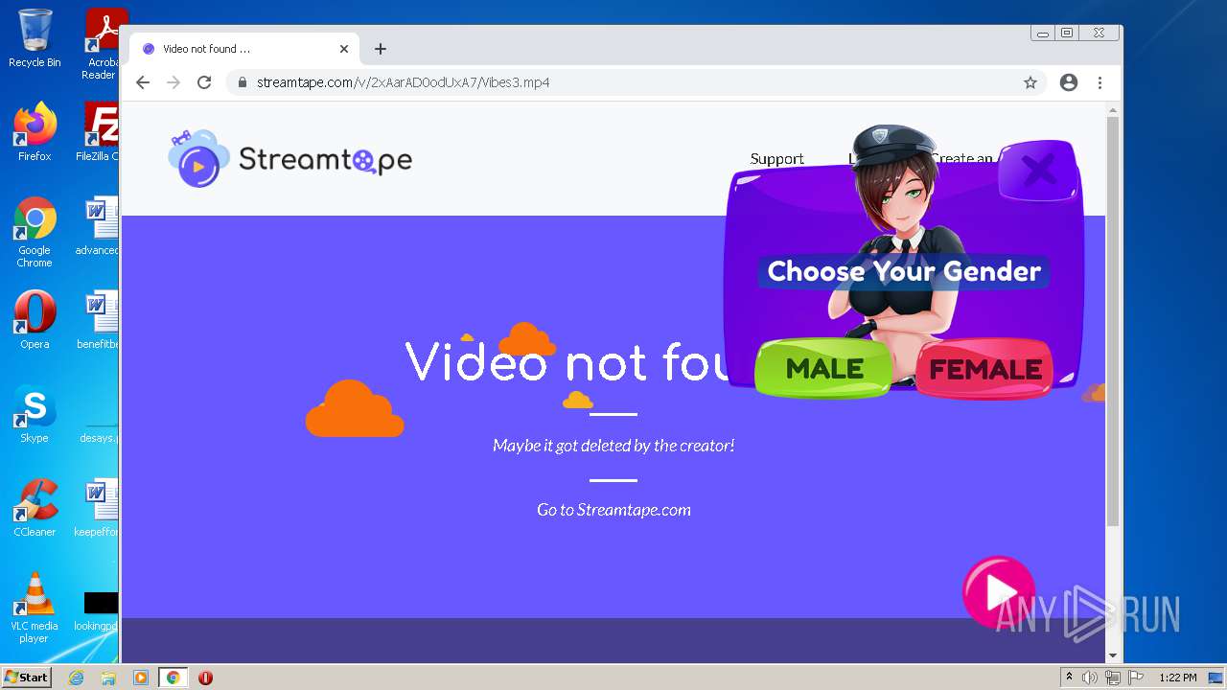Screen dimensions: 1227x690
Task: Open the Chrome profile avatar menu
Action: click(x=1069, y=82)
